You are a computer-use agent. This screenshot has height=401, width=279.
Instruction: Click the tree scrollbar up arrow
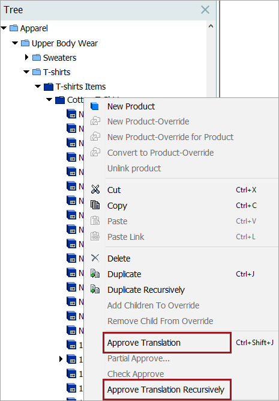point(211,26)
